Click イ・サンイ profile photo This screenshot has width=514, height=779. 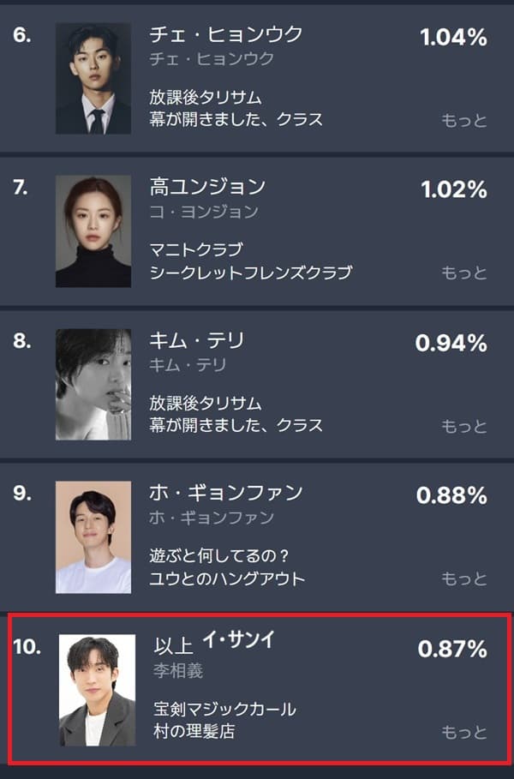click(x=97, y=690)
